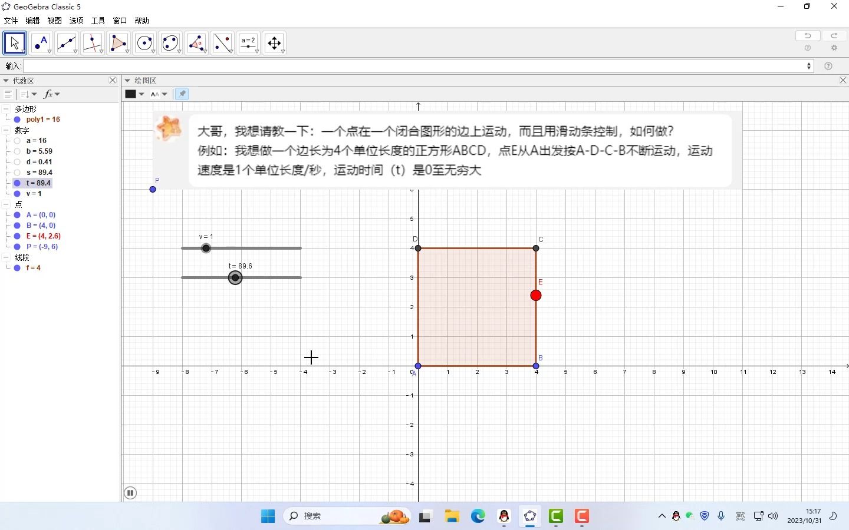Open the 编辑 menu
The width and height of the screenshot is (849, 530).
point(32,21)
